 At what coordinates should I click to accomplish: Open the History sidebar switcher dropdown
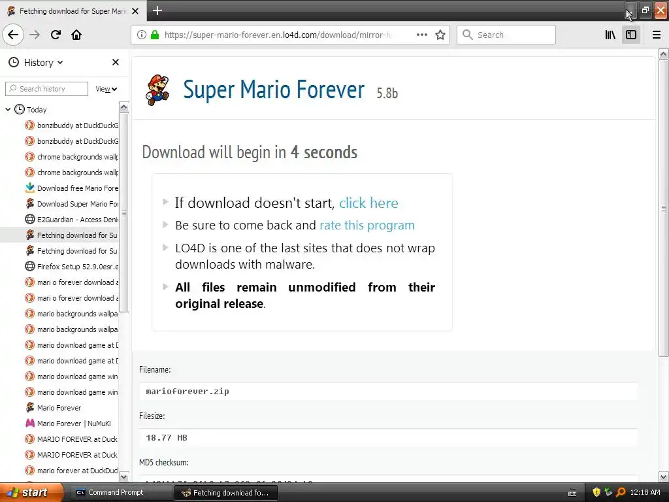pyautogui.click(x=36, y=62)
